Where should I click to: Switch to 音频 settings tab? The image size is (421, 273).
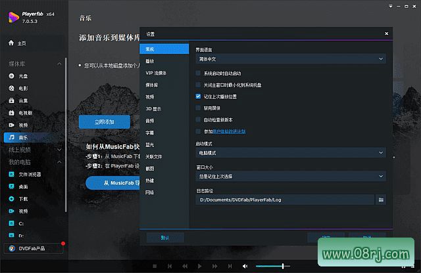(x=164, y=121)
